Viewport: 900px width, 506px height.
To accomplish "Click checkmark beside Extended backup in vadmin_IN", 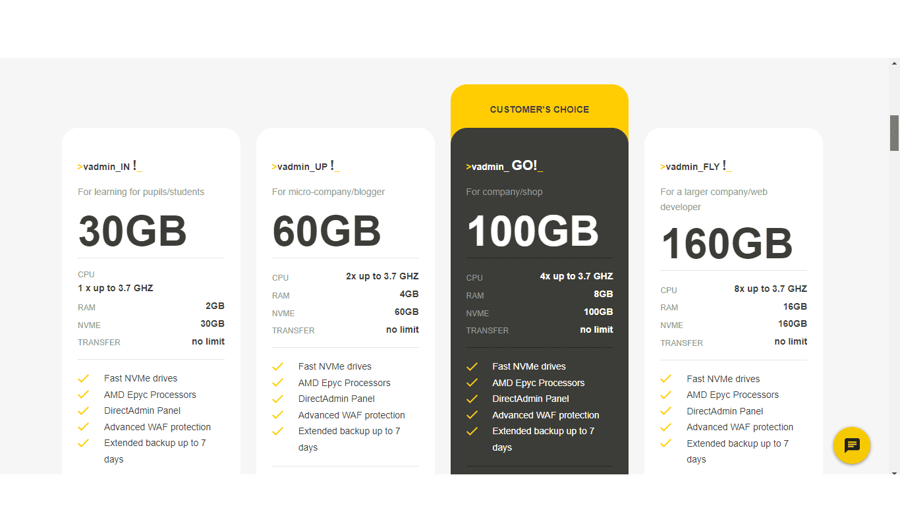I will click(x=83, y=443).
